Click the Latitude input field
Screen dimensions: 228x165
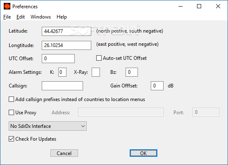[66, 31]
